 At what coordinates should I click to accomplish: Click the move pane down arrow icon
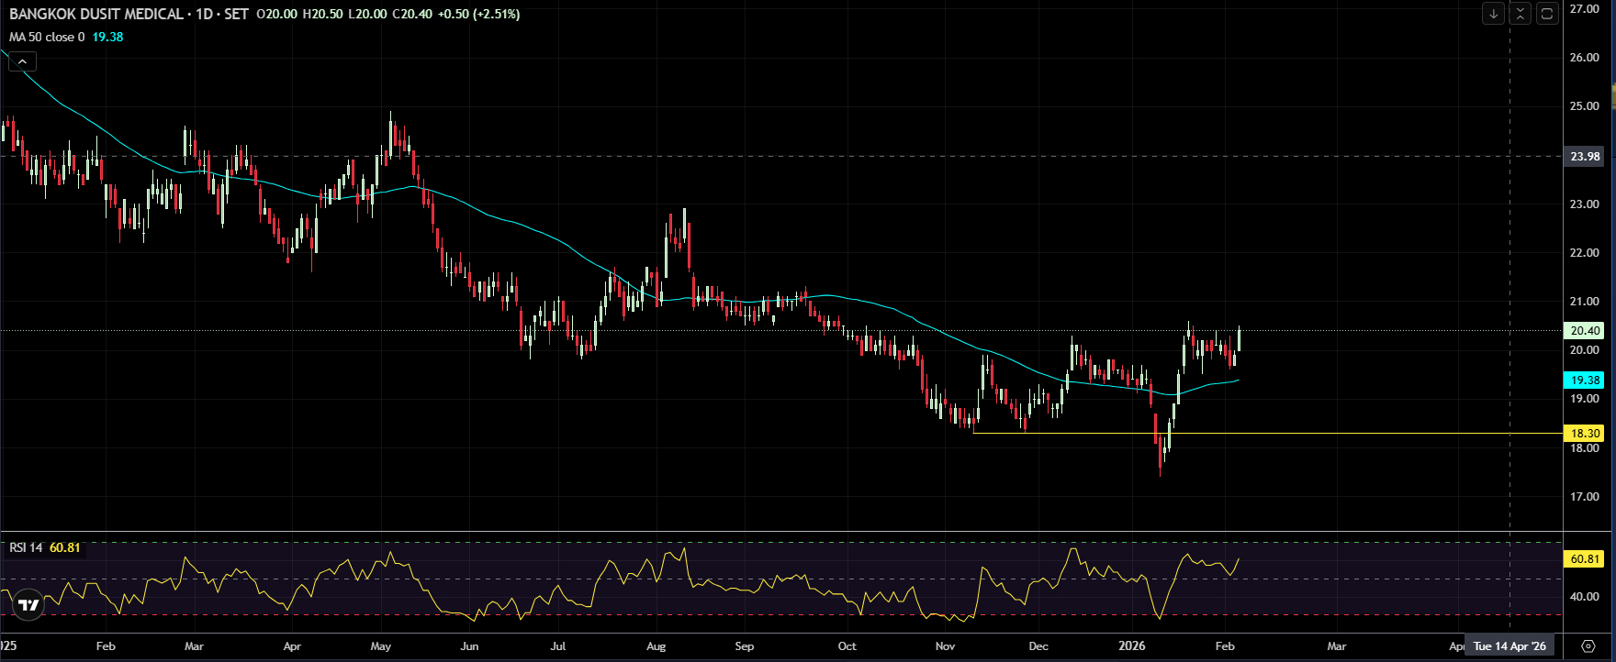(x=1494, y=14)
